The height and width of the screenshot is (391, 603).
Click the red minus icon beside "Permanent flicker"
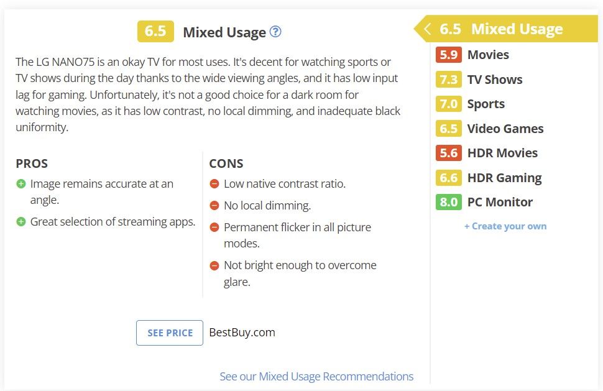click(x=214, y=228)
